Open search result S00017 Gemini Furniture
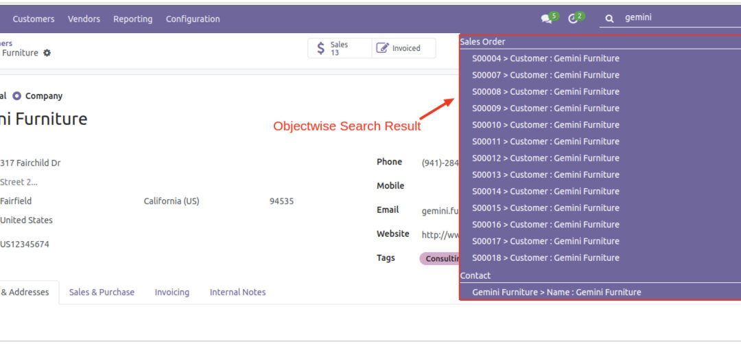The height and width of the screenshot is (344, 741). pos(545,241)
